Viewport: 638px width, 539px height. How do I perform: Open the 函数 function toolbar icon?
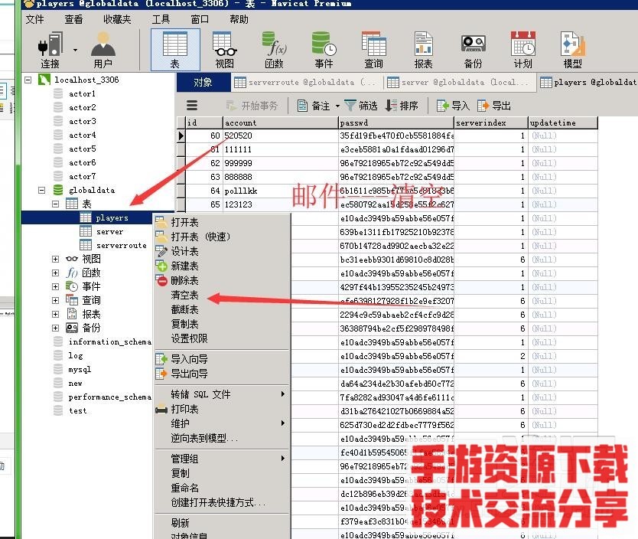(274, 50)
